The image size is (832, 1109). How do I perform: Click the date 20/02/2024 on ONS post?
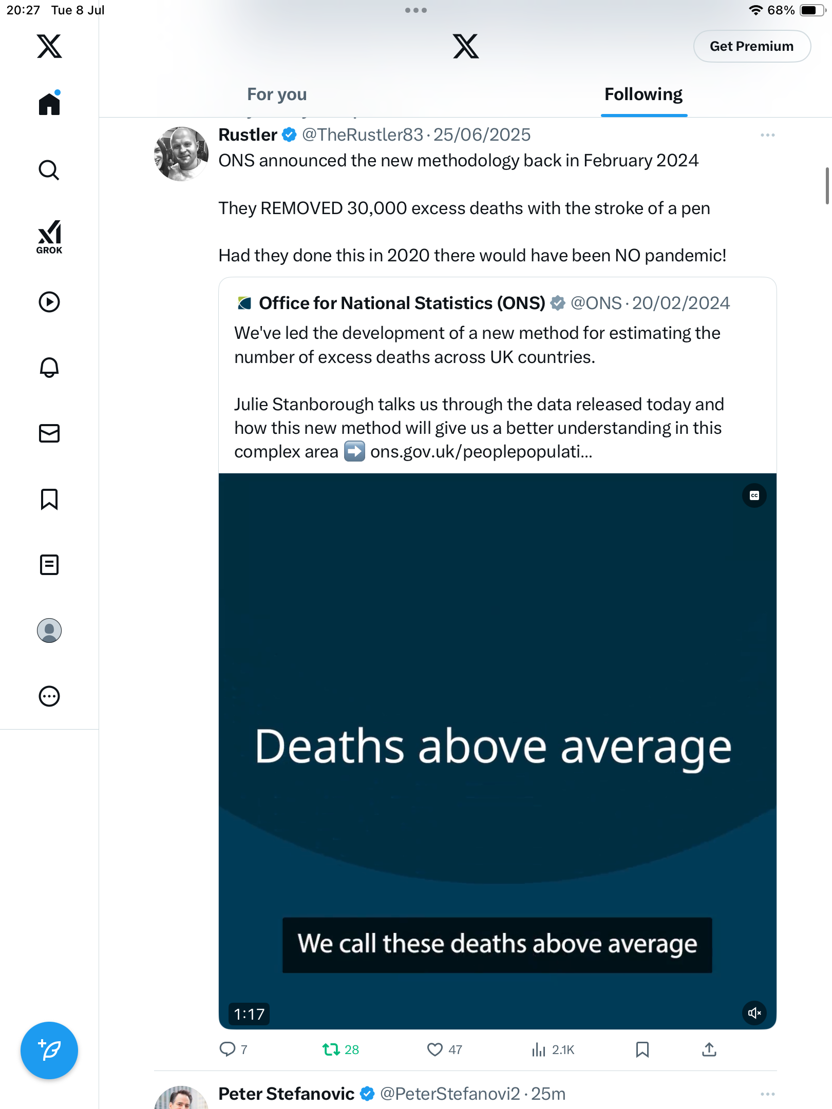tap(681, 303)
